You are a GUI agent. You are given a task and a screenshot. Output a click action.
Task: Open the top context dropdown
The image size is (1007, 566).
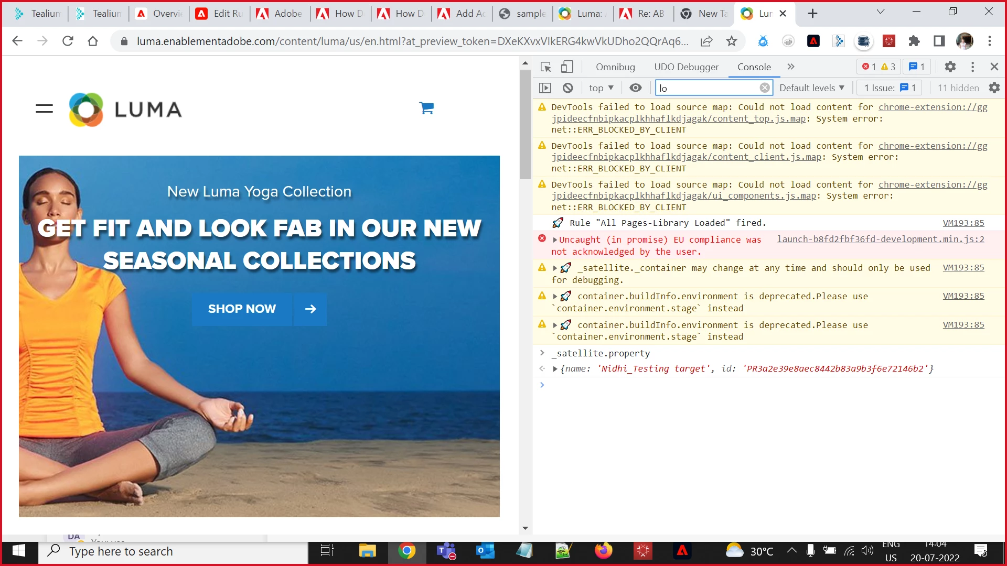click(x=601, y=88)
